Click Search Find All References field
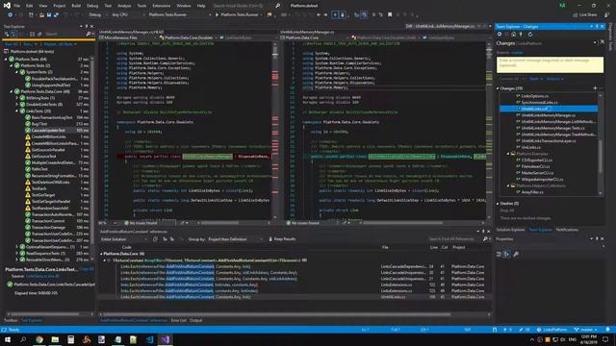Screen dimensions: 616x346 click(454, 239)
